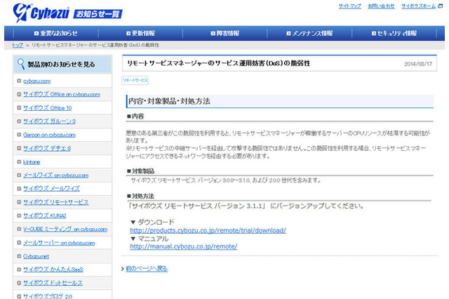Click the arrow icon before 前のページへ戻る

(123, 268)
